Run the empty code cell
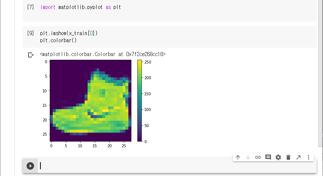Viewport: 323px width, 176px height. point(30,166)
